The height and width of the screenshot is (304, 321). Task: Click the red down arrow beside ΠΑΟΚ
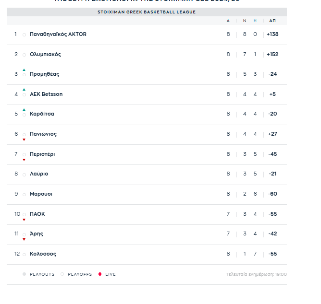click(24, 220)
